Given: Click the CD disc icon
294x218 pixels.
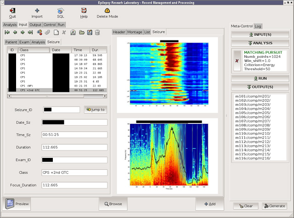Looking at the screenshot, I should [x=73, y=33].
